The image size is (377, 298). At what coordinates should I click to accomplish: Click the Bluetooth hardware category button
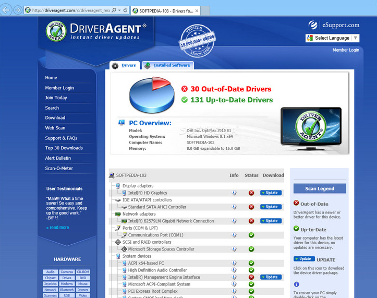click(67, 290)
